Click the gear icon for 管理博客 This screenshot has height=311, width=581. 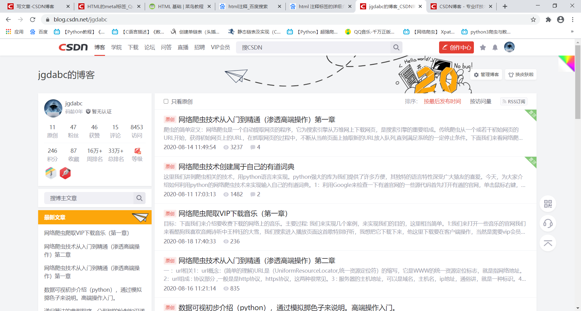click(x=476, y=75)
